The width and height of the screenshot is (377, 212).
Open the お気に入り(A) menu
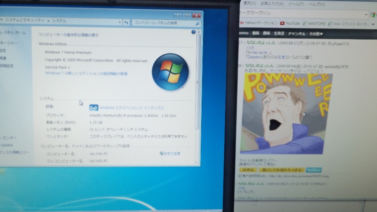click(272, 4)
